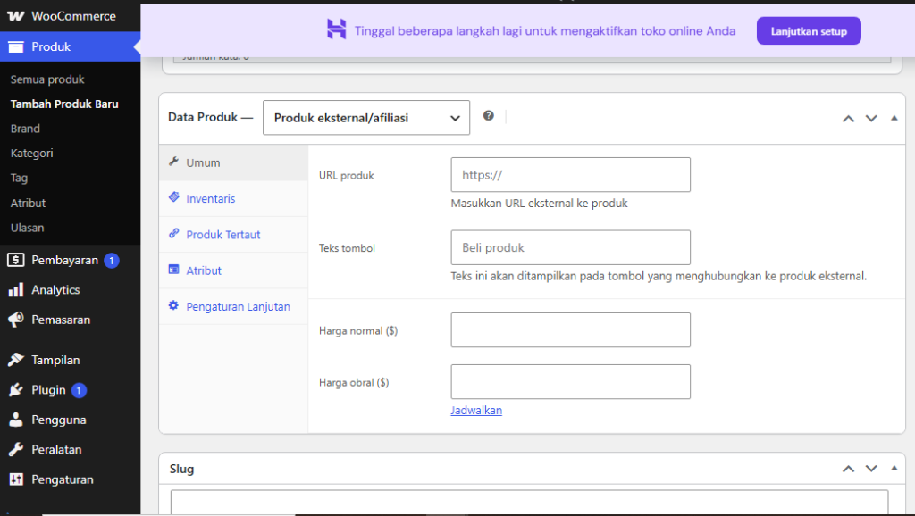Click help question mark beside product type
The image size is (915, 516).
pos(489,115)
